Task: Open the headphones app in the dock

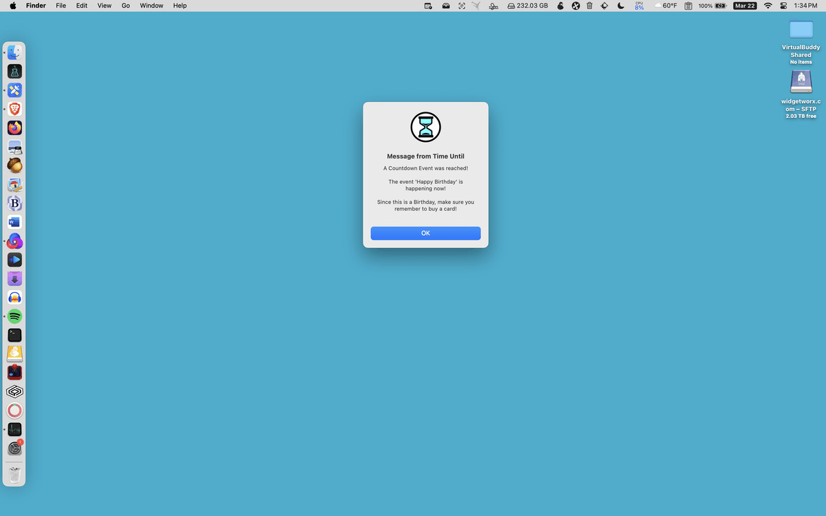Action: 14,298
